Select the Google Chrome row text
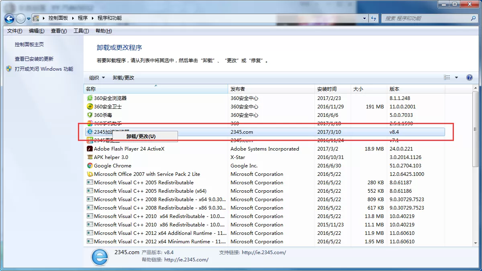The height and width of the screenshot is (271, 482). click(x=112, y=166)
